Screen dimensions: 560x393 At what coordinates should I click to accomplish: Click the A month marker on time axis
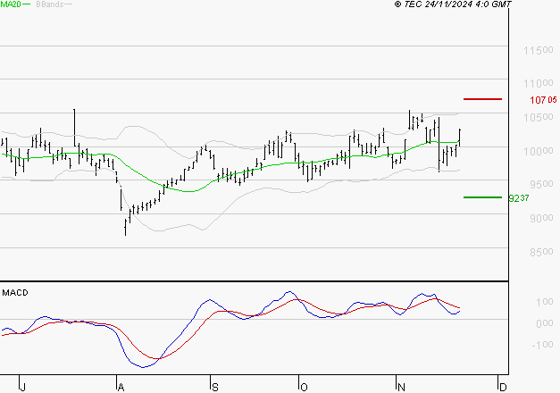[121, 388]
